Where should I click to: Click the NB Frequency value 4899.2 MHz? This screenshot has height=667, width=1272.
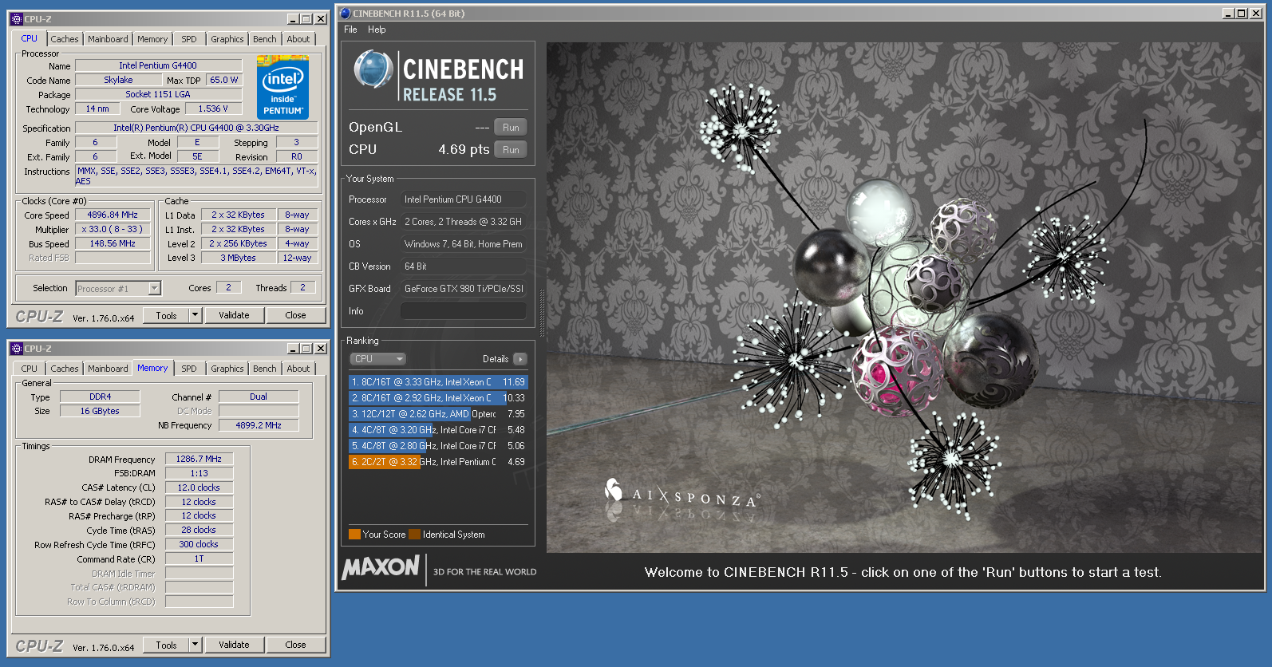coord(259,425)
